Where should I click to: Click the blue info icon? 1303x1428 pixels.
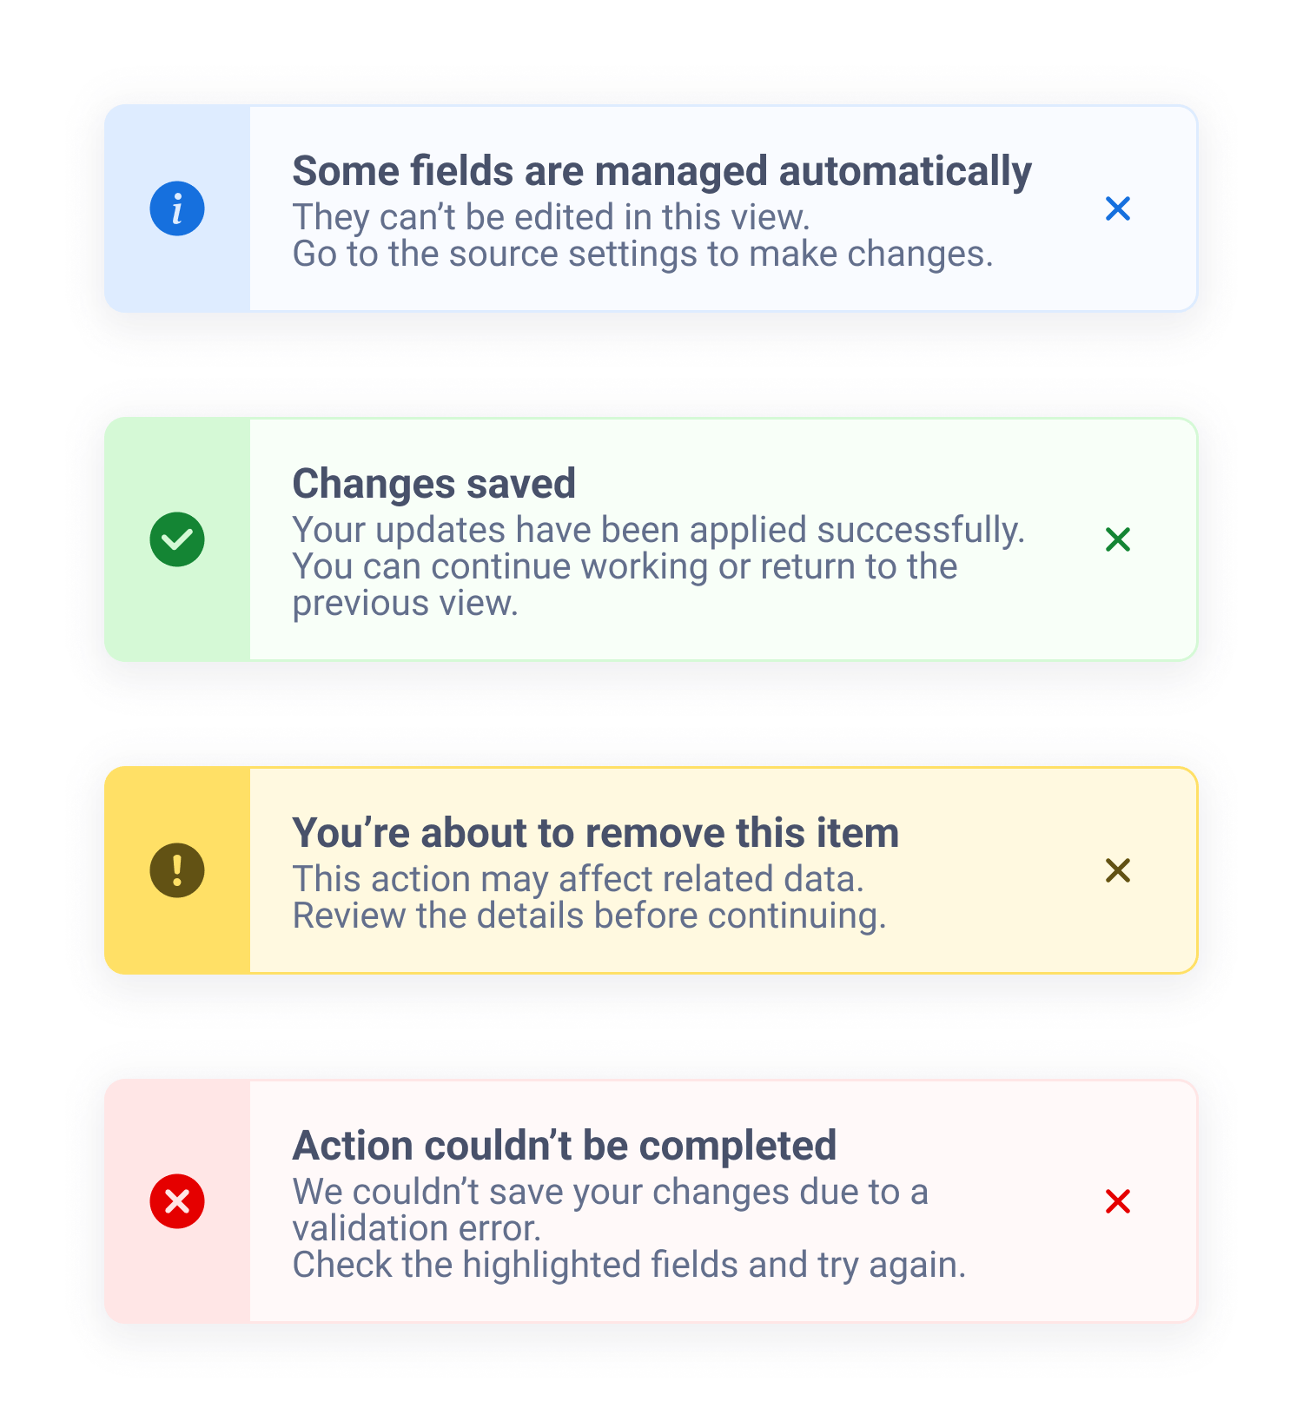click(x=177, y=208)
